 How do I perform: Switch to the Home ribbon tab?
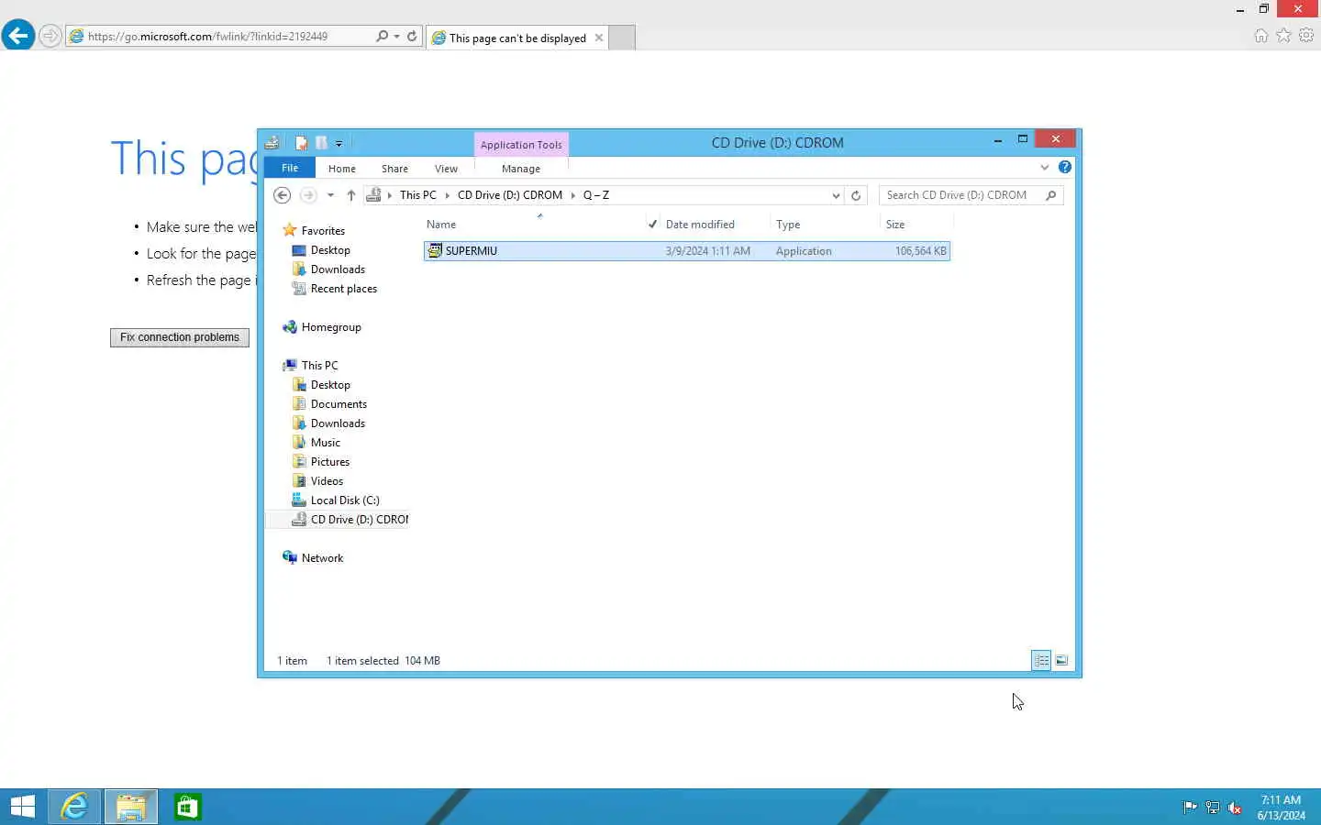(342, 169)
